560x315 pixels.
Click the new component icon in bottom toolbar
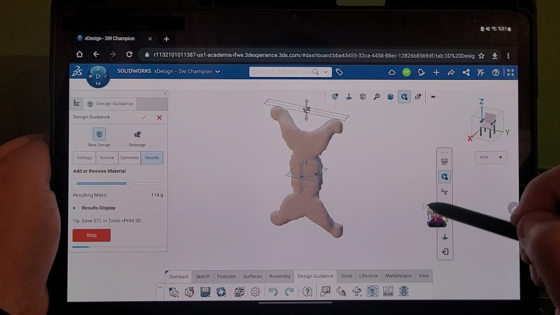(x=174, y=292)
